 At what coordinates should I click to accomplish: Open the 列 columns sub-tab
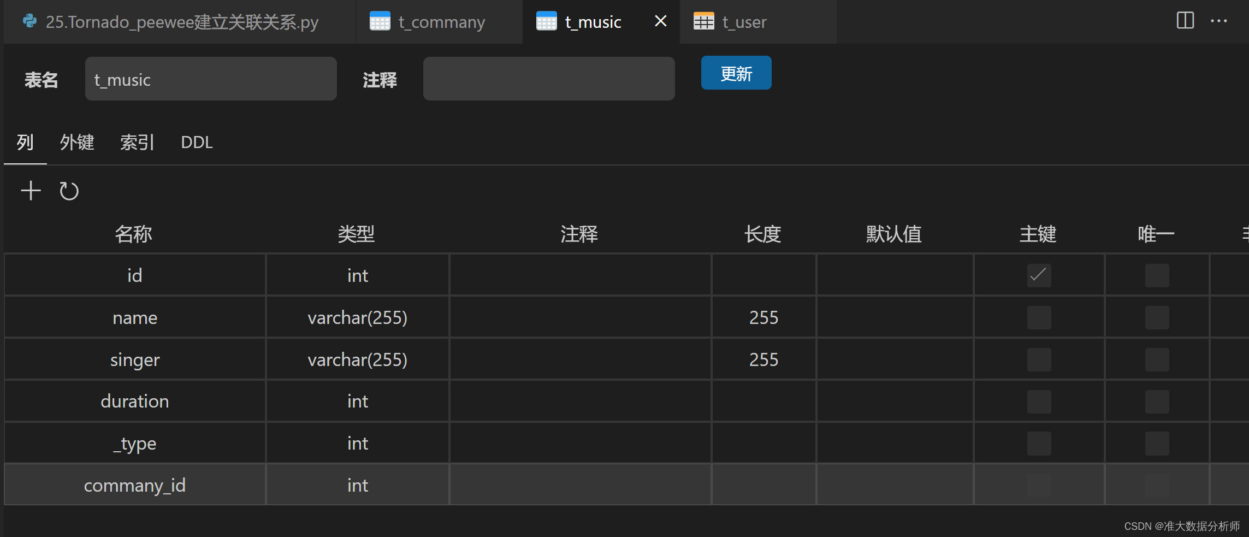click(25, 143)
